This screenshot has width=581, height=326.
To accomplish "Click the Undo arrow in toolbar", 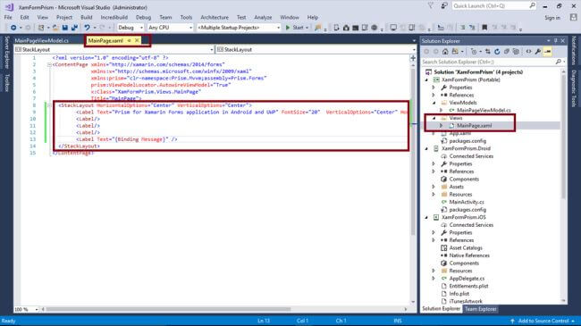I will 87,28.
